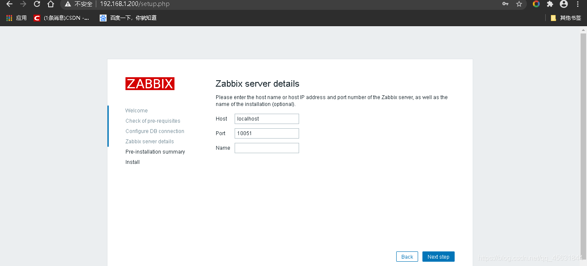Image resolution: width=587 pixels, height=266 pixels.
Task: Click the Back button
Action: click(x=407, y=257)
